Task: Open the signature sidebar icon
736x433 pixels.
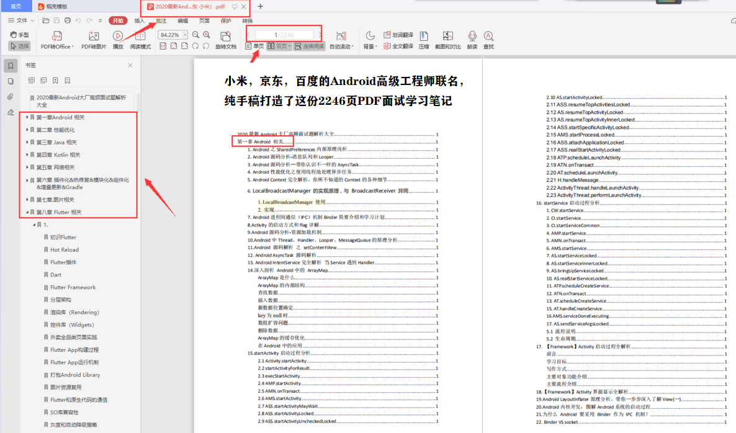Action: (11, 112)
